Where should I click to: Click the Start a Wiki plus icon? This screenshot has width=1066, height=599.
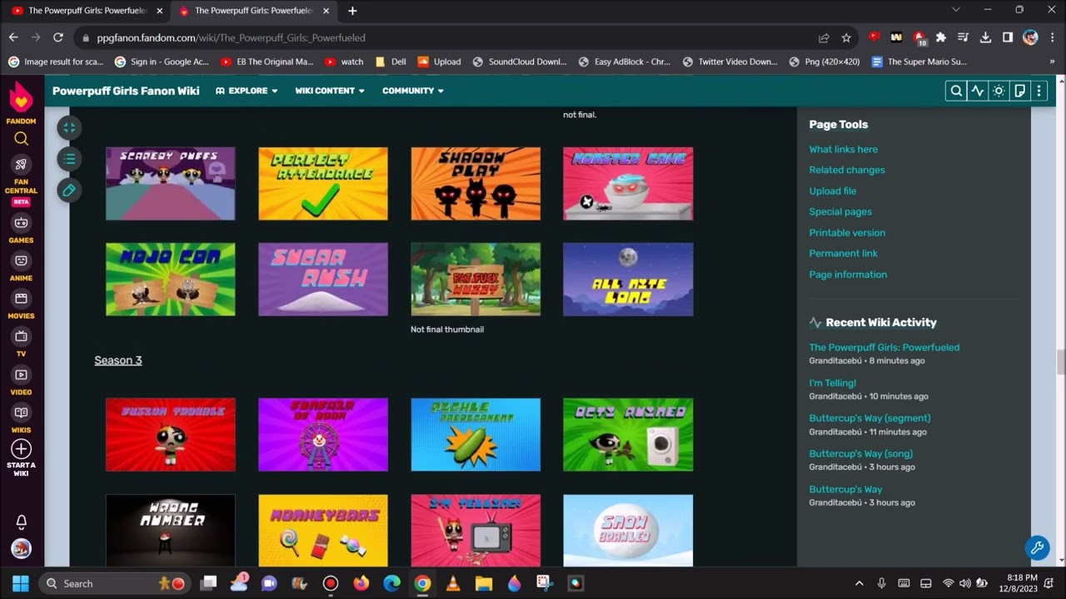22,449
